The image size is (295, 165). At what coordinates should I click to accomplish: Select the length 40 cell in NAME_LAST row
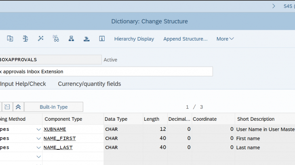pos(155,148)
